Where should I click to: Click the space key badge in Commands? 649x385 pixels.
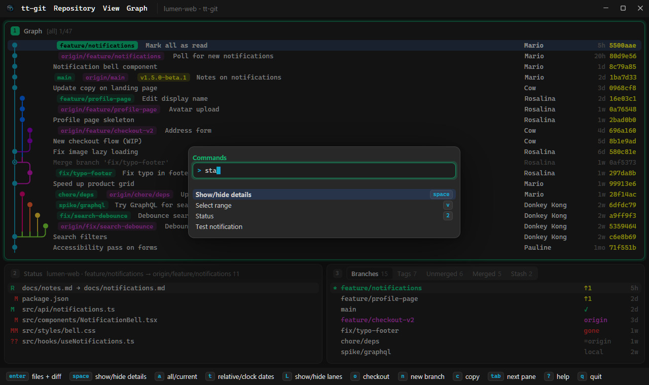pos(441,195)
